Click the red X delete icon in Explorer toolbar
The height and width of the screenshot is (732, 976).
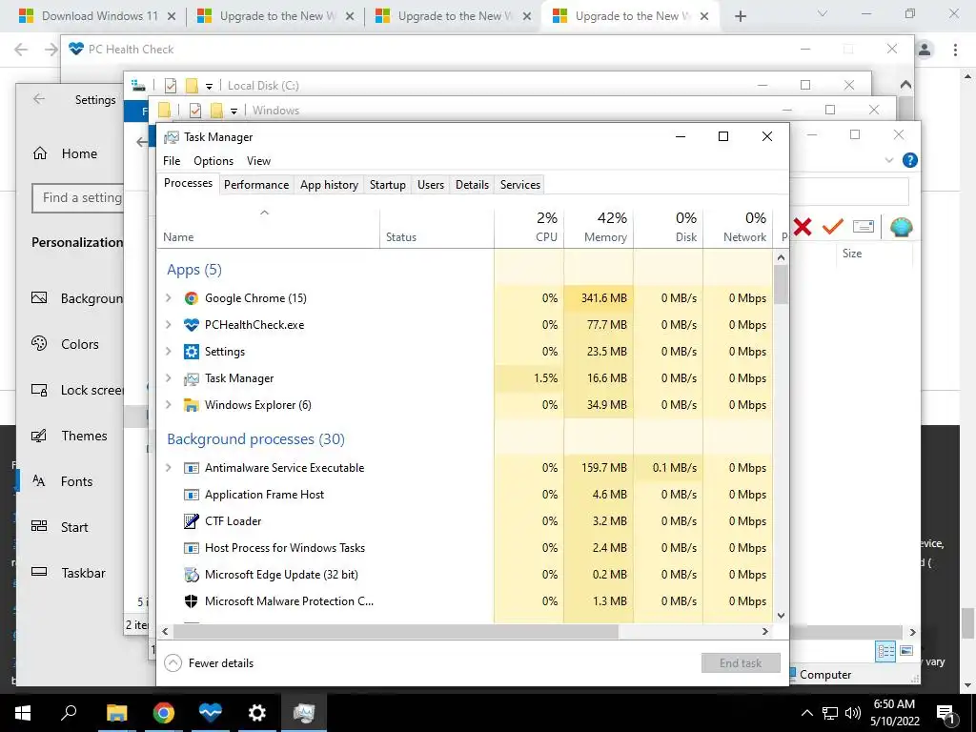point(803,227)
